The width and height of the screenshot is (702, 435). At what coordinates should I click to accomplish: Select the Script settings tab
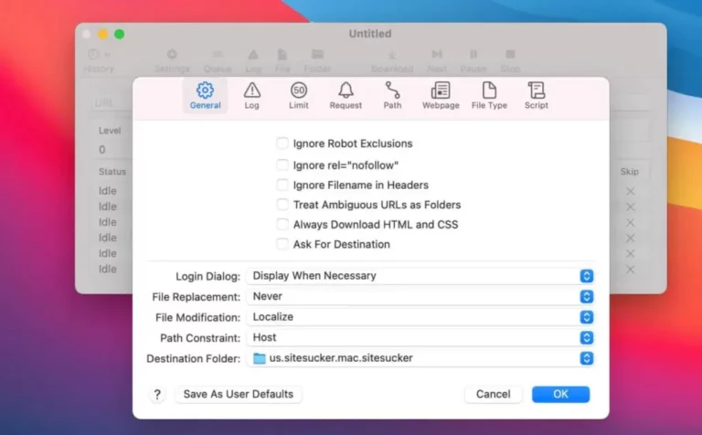point(537,96)
